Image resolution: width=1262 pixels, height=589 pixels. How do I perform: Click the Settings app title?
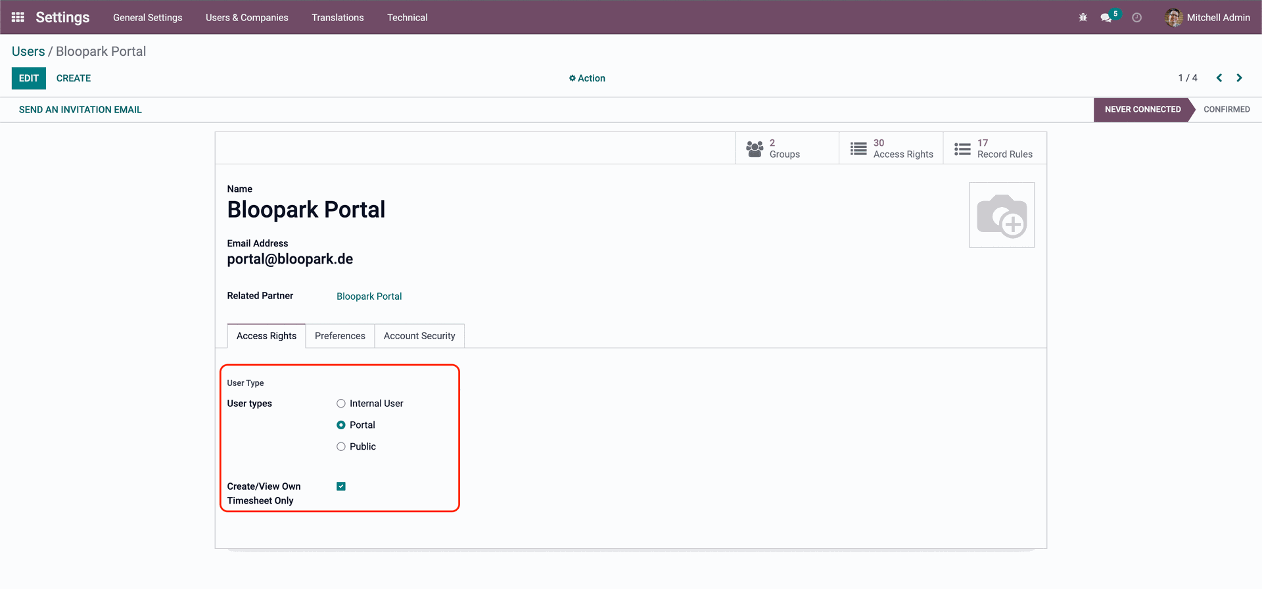click(62, 18)
